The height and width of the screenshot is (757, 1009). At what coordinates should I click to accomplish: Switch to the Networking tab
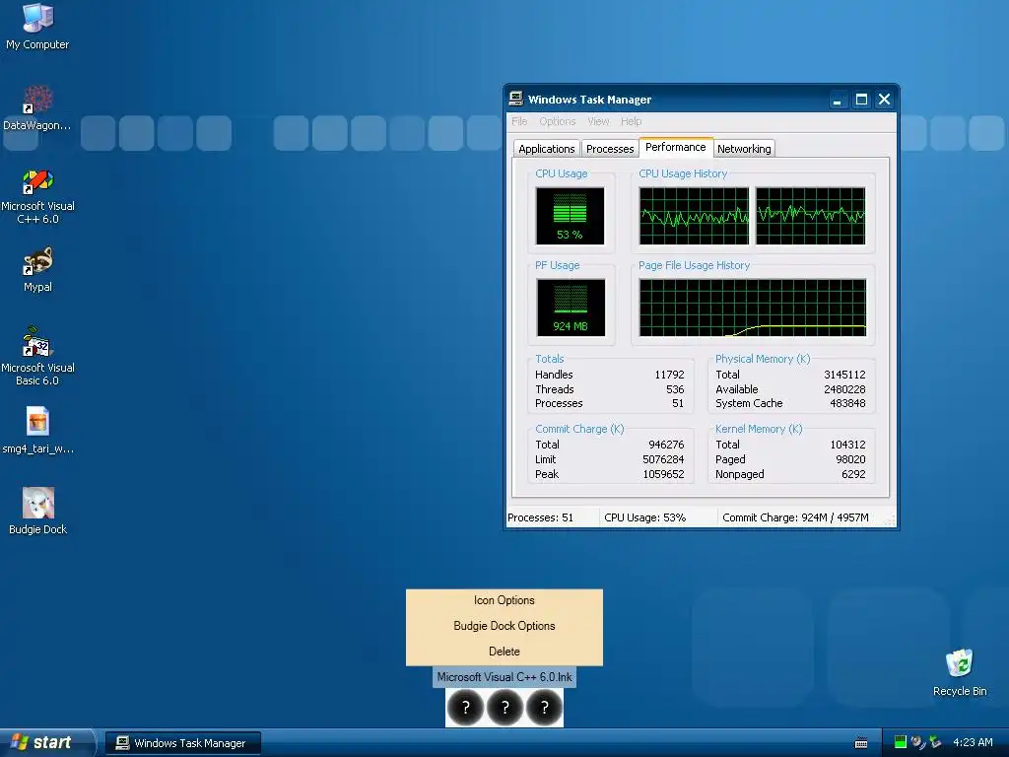point(744,149)
